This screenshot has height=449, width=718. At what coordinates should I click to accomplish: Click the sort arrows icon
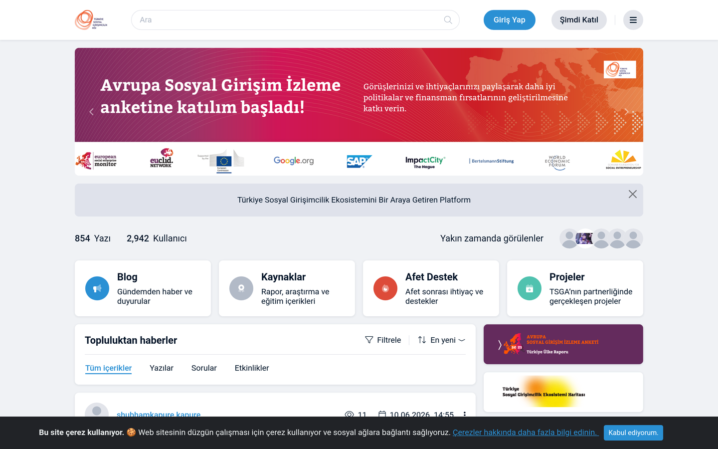click(x=422, y=340)
